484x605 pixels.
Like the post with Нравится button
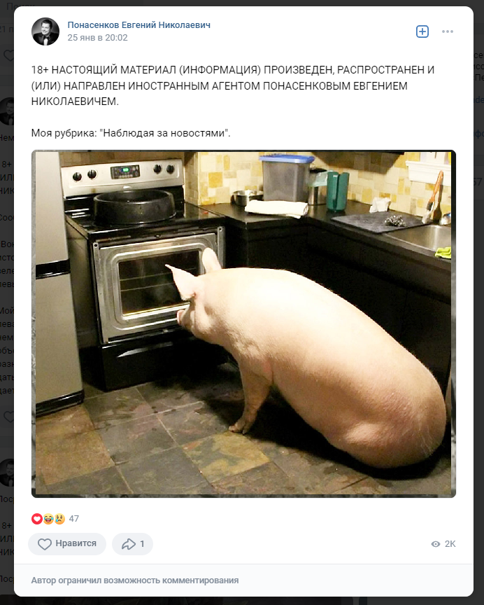(67, 544)
